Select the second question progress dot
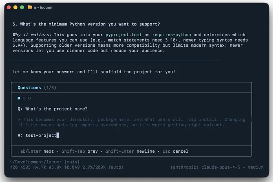273x182 pixels. [x=24, y=98]
